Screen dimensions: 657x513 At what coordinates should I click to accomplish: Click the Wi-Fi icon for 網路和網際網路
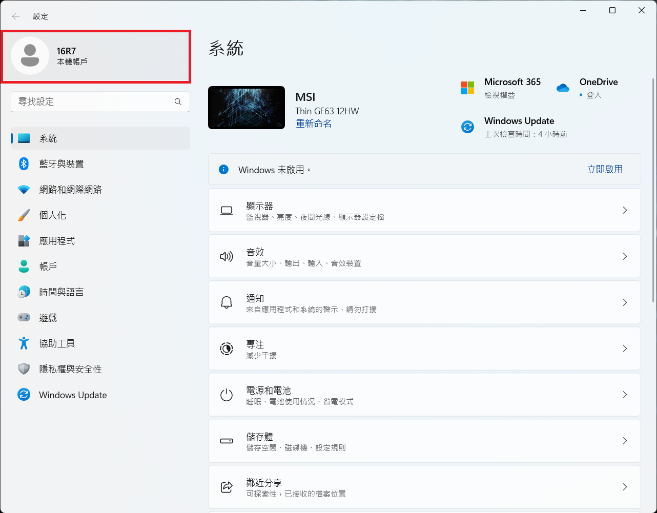(x=24, y=190)
